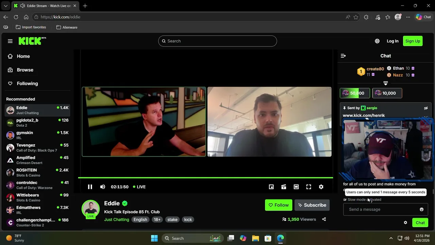The height and width of the screenshot is (245, 435).
Task: Click the English tag
Action: click(x=140, y=220)
